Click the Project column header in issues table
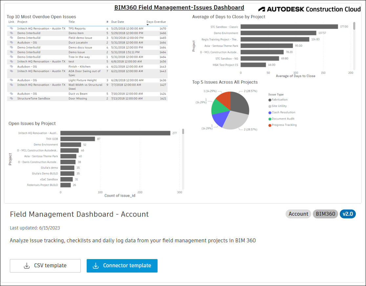The image size is (366, 286). pos(22,22)
